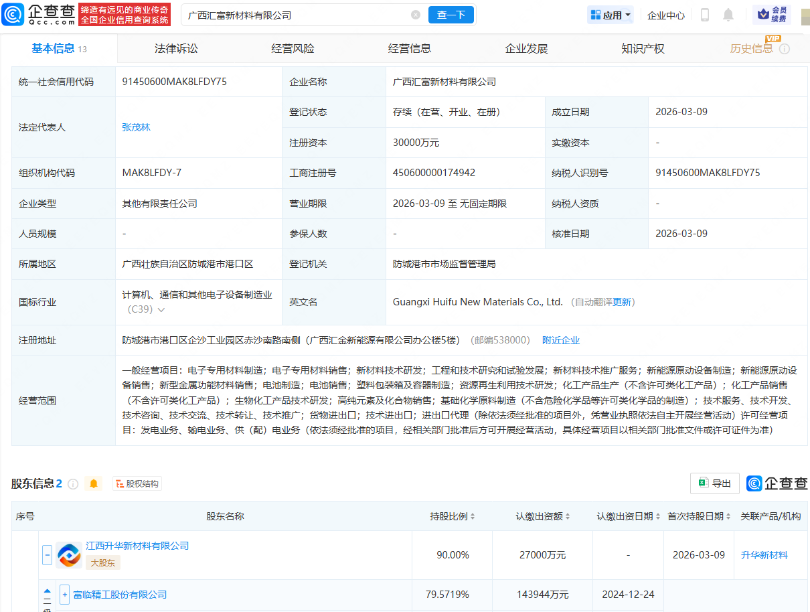The width and height of the screenshot is (810, 612).
Task: Click the 附近企业 link
Action: pyautogui.click(x=561, y=339)
